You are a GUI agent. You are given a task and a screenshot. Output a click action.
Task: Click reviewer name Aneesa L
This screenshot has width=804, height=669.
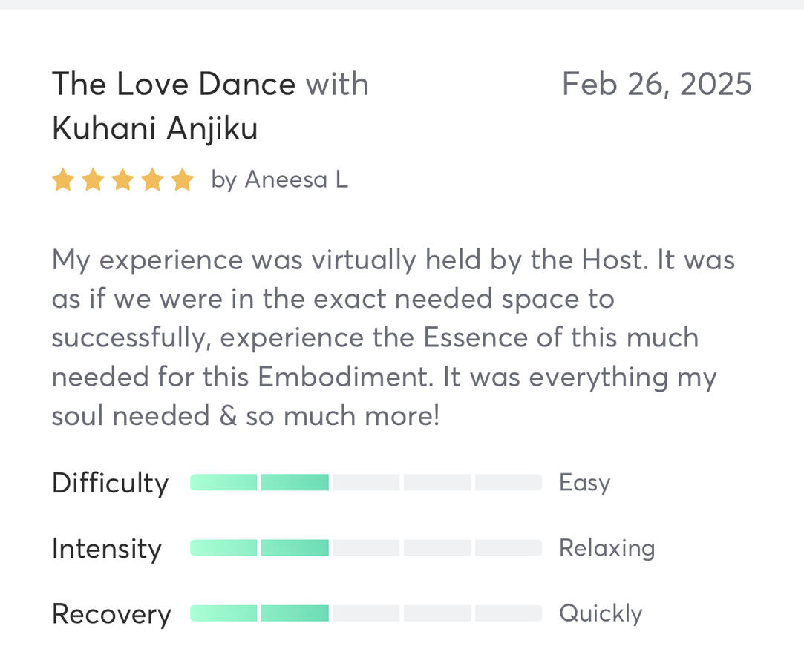tap(295, 180)
